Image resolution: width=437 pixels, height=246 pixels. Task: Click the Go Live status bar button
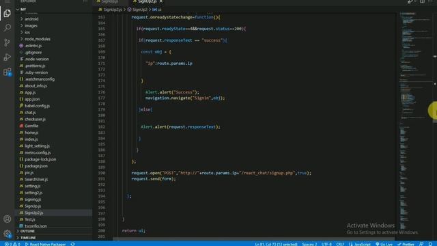coord(384,244)
